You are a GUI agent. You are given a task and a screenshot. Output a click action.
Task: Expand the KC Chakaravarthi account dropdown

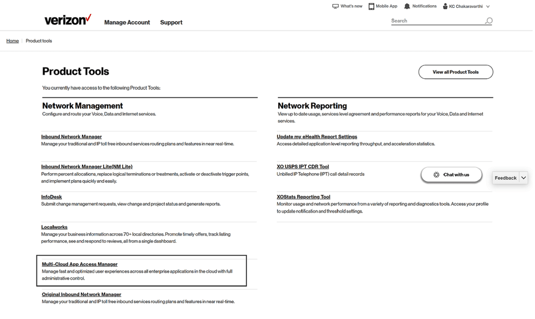tap(488, 7)
